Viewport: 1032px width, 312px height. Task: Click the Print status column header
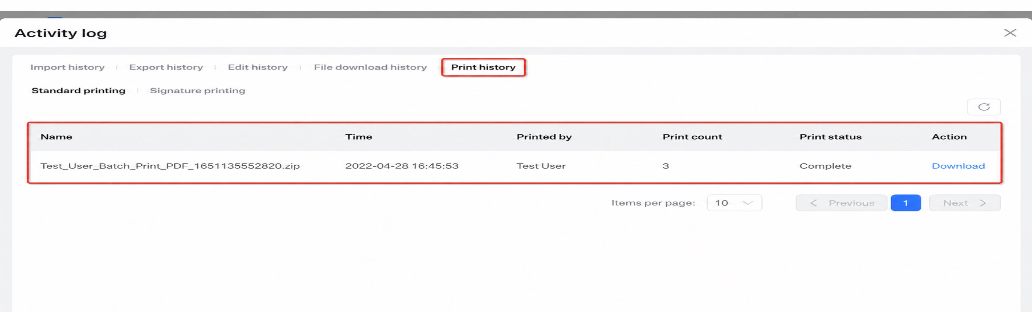(x=830, y=137)
